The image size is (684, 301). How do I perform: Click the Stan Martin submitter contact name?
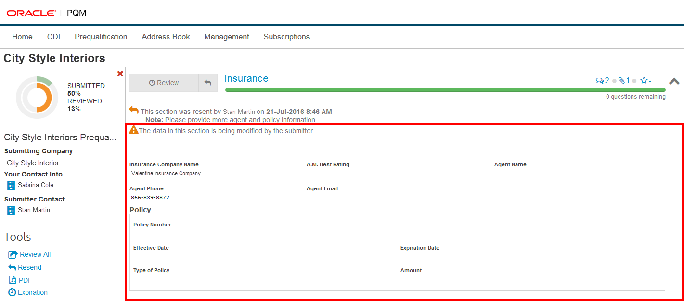(34, 210)
